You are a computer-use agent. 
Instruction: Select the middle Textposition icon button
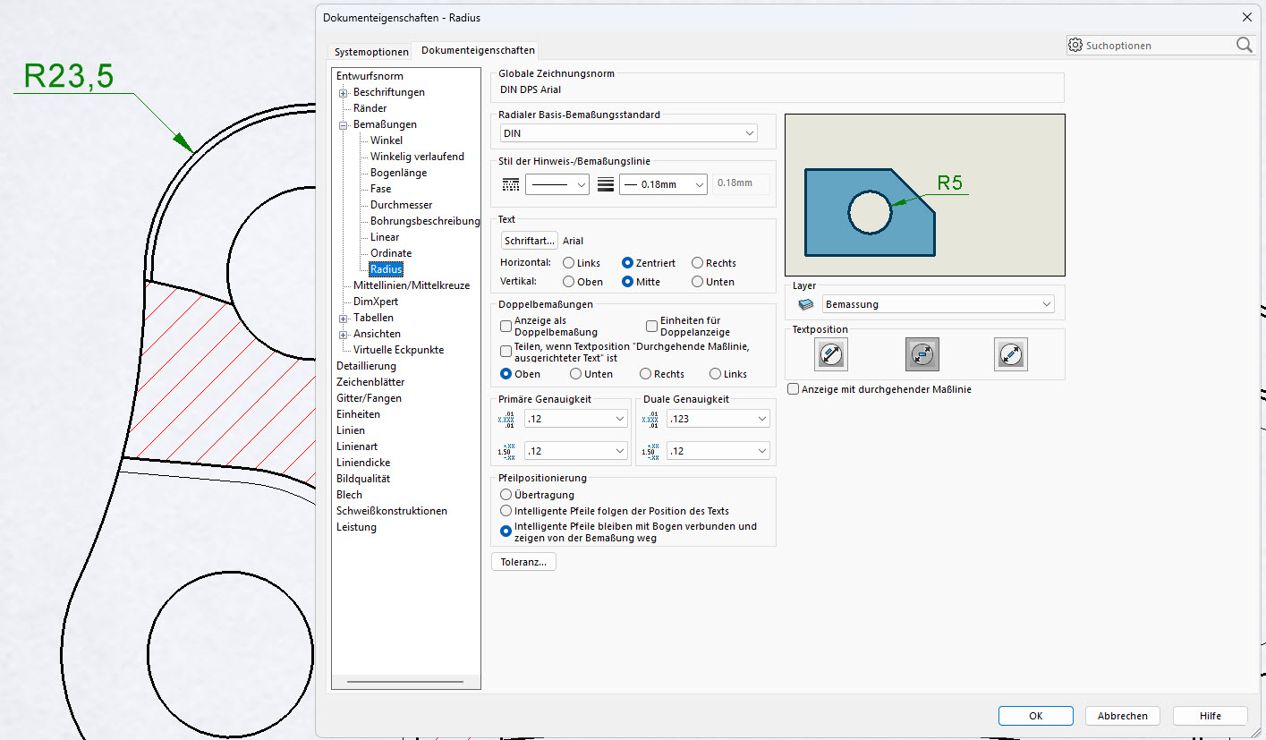[922, 354]
